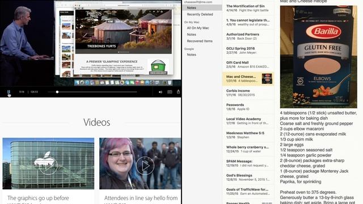
Task: Toggle closed captions in the video player
Action: point(170,92)
